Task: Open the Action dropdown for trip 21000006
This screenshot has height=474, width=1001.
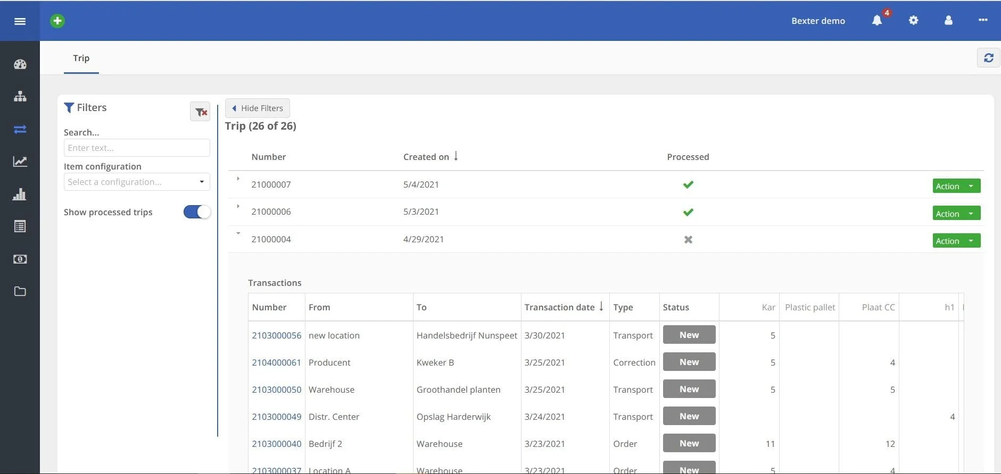Action: [971, 214]
